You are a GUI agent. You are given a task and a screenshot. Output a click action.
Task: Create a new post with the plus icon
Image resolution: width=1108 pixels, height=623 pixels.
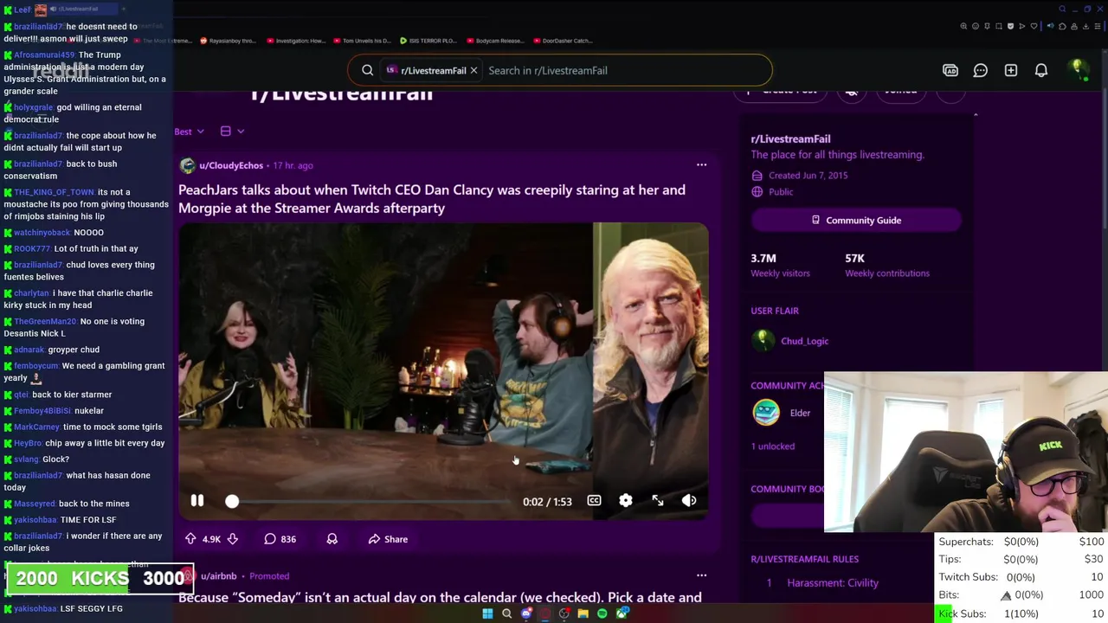coord(1011,70)
